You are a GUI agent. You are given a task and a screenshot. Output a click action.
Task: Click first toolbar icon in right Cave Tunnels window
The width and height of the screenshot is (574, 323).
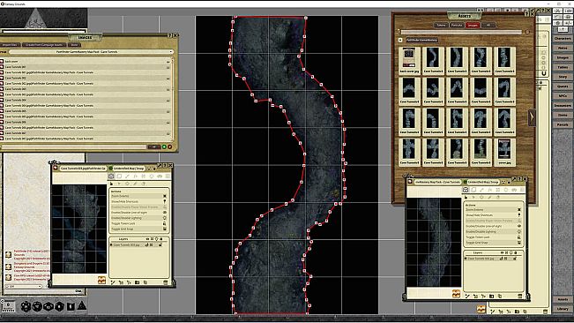click(466, 190)
